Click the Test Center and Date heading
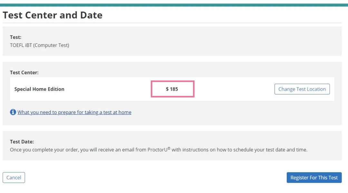 [x=53, y=15]
